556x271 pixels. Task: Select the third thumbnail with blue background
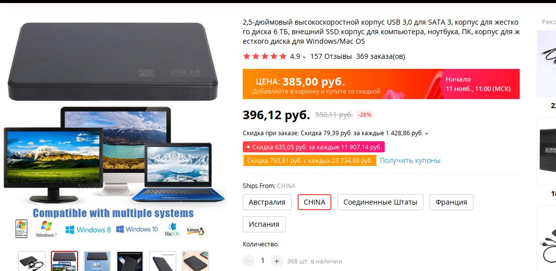pos(97,261)
